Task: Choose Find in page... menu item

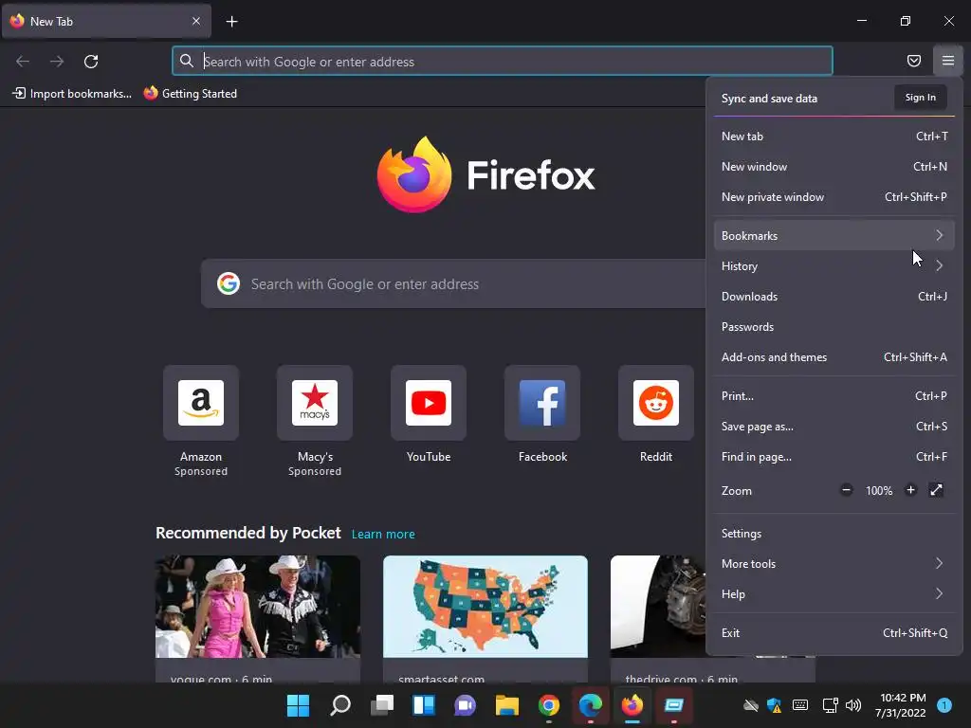Action: [x=834, y=457]
